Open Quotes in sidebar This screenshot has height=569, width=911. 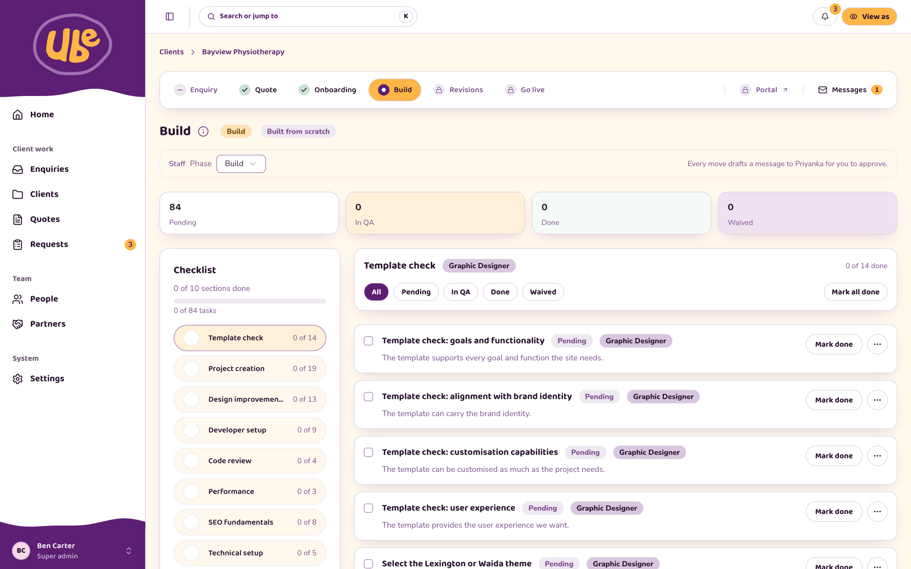[x=73, y=219]
